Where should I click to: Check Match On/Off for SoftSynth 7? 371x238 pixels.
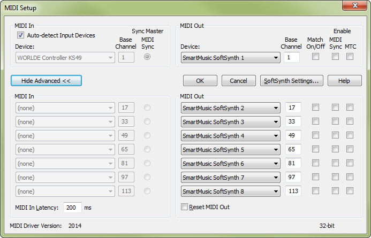pyautogui.click(x=316, y=177)
